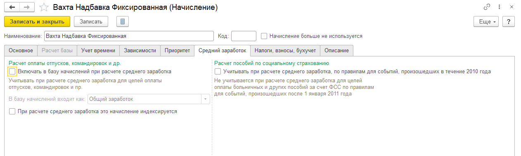Open help with question mark button

(x=508, y=21)
